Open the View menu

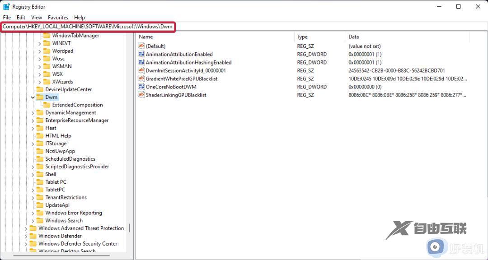point(36,17)
